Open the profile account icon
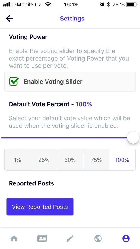Screen dimensions: 140x249 [x=126, y=238]
